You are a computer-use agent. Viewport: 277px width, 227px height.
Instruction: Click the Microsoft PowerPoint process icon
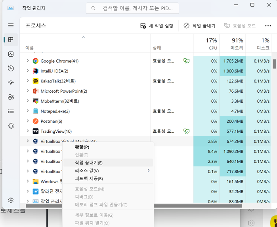pyautogui.click(x=36, y=91)
